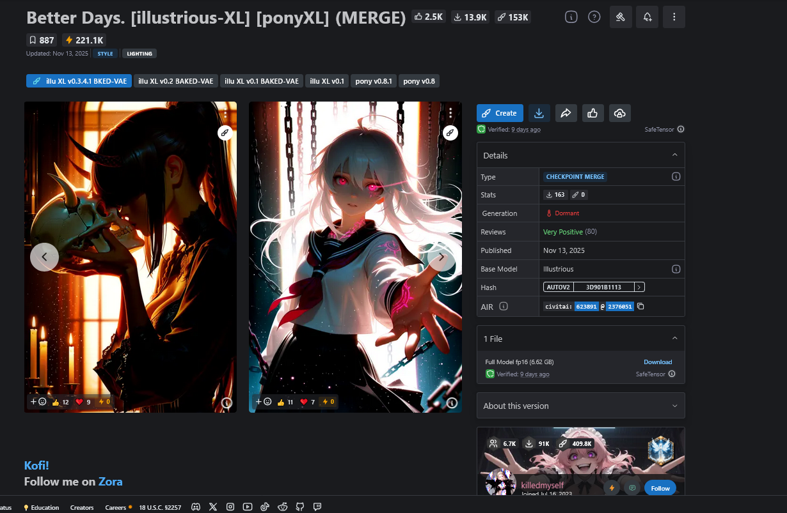Screen dimensions: 787x513
Task: Click the model info icon beside the title stats
Action: (x=571, y=17)
